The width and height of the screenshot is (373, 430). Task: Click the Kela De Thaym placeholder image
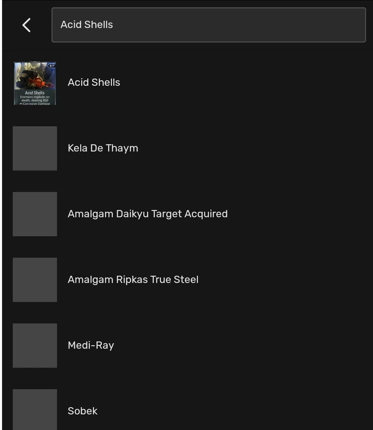pyautogui.click(x=35, y=148)
